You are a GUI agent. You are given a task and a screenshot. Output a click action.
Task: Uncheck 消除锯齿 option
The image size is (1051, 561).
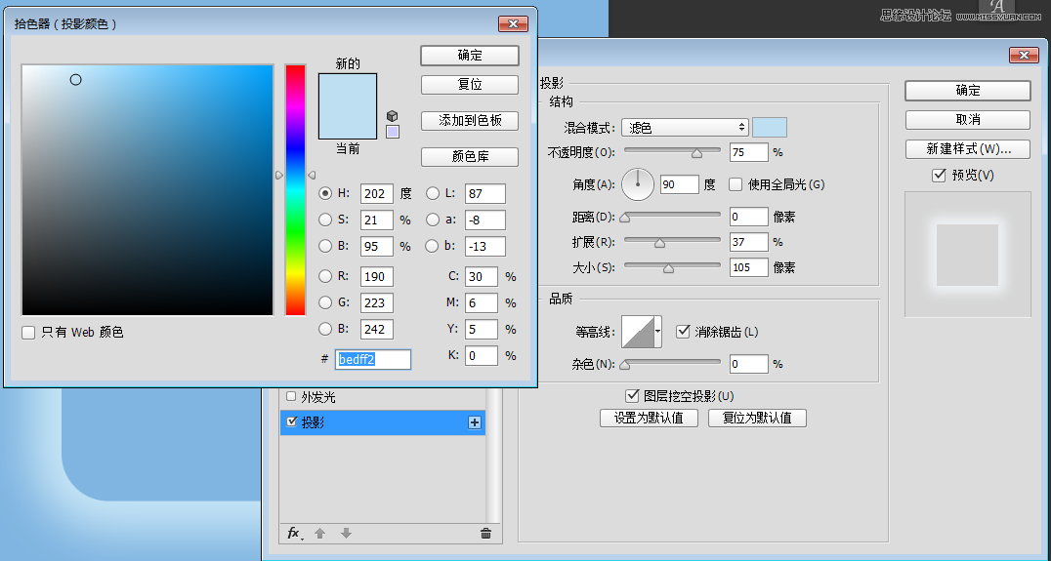[x=683, y=332]
